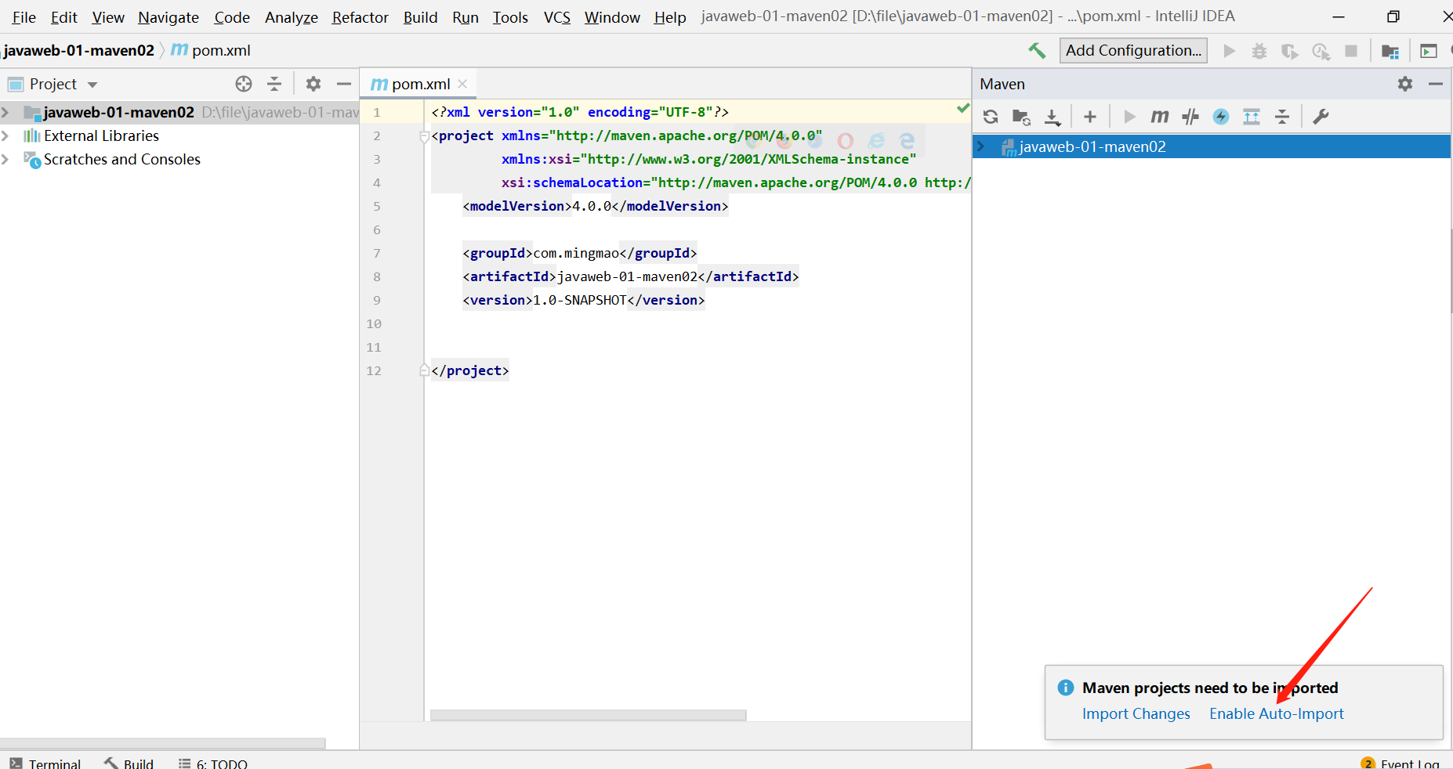1453x769 pixels.
Task: Show Maven dependencies diagram icon
Action: (x=1252, y=117)
